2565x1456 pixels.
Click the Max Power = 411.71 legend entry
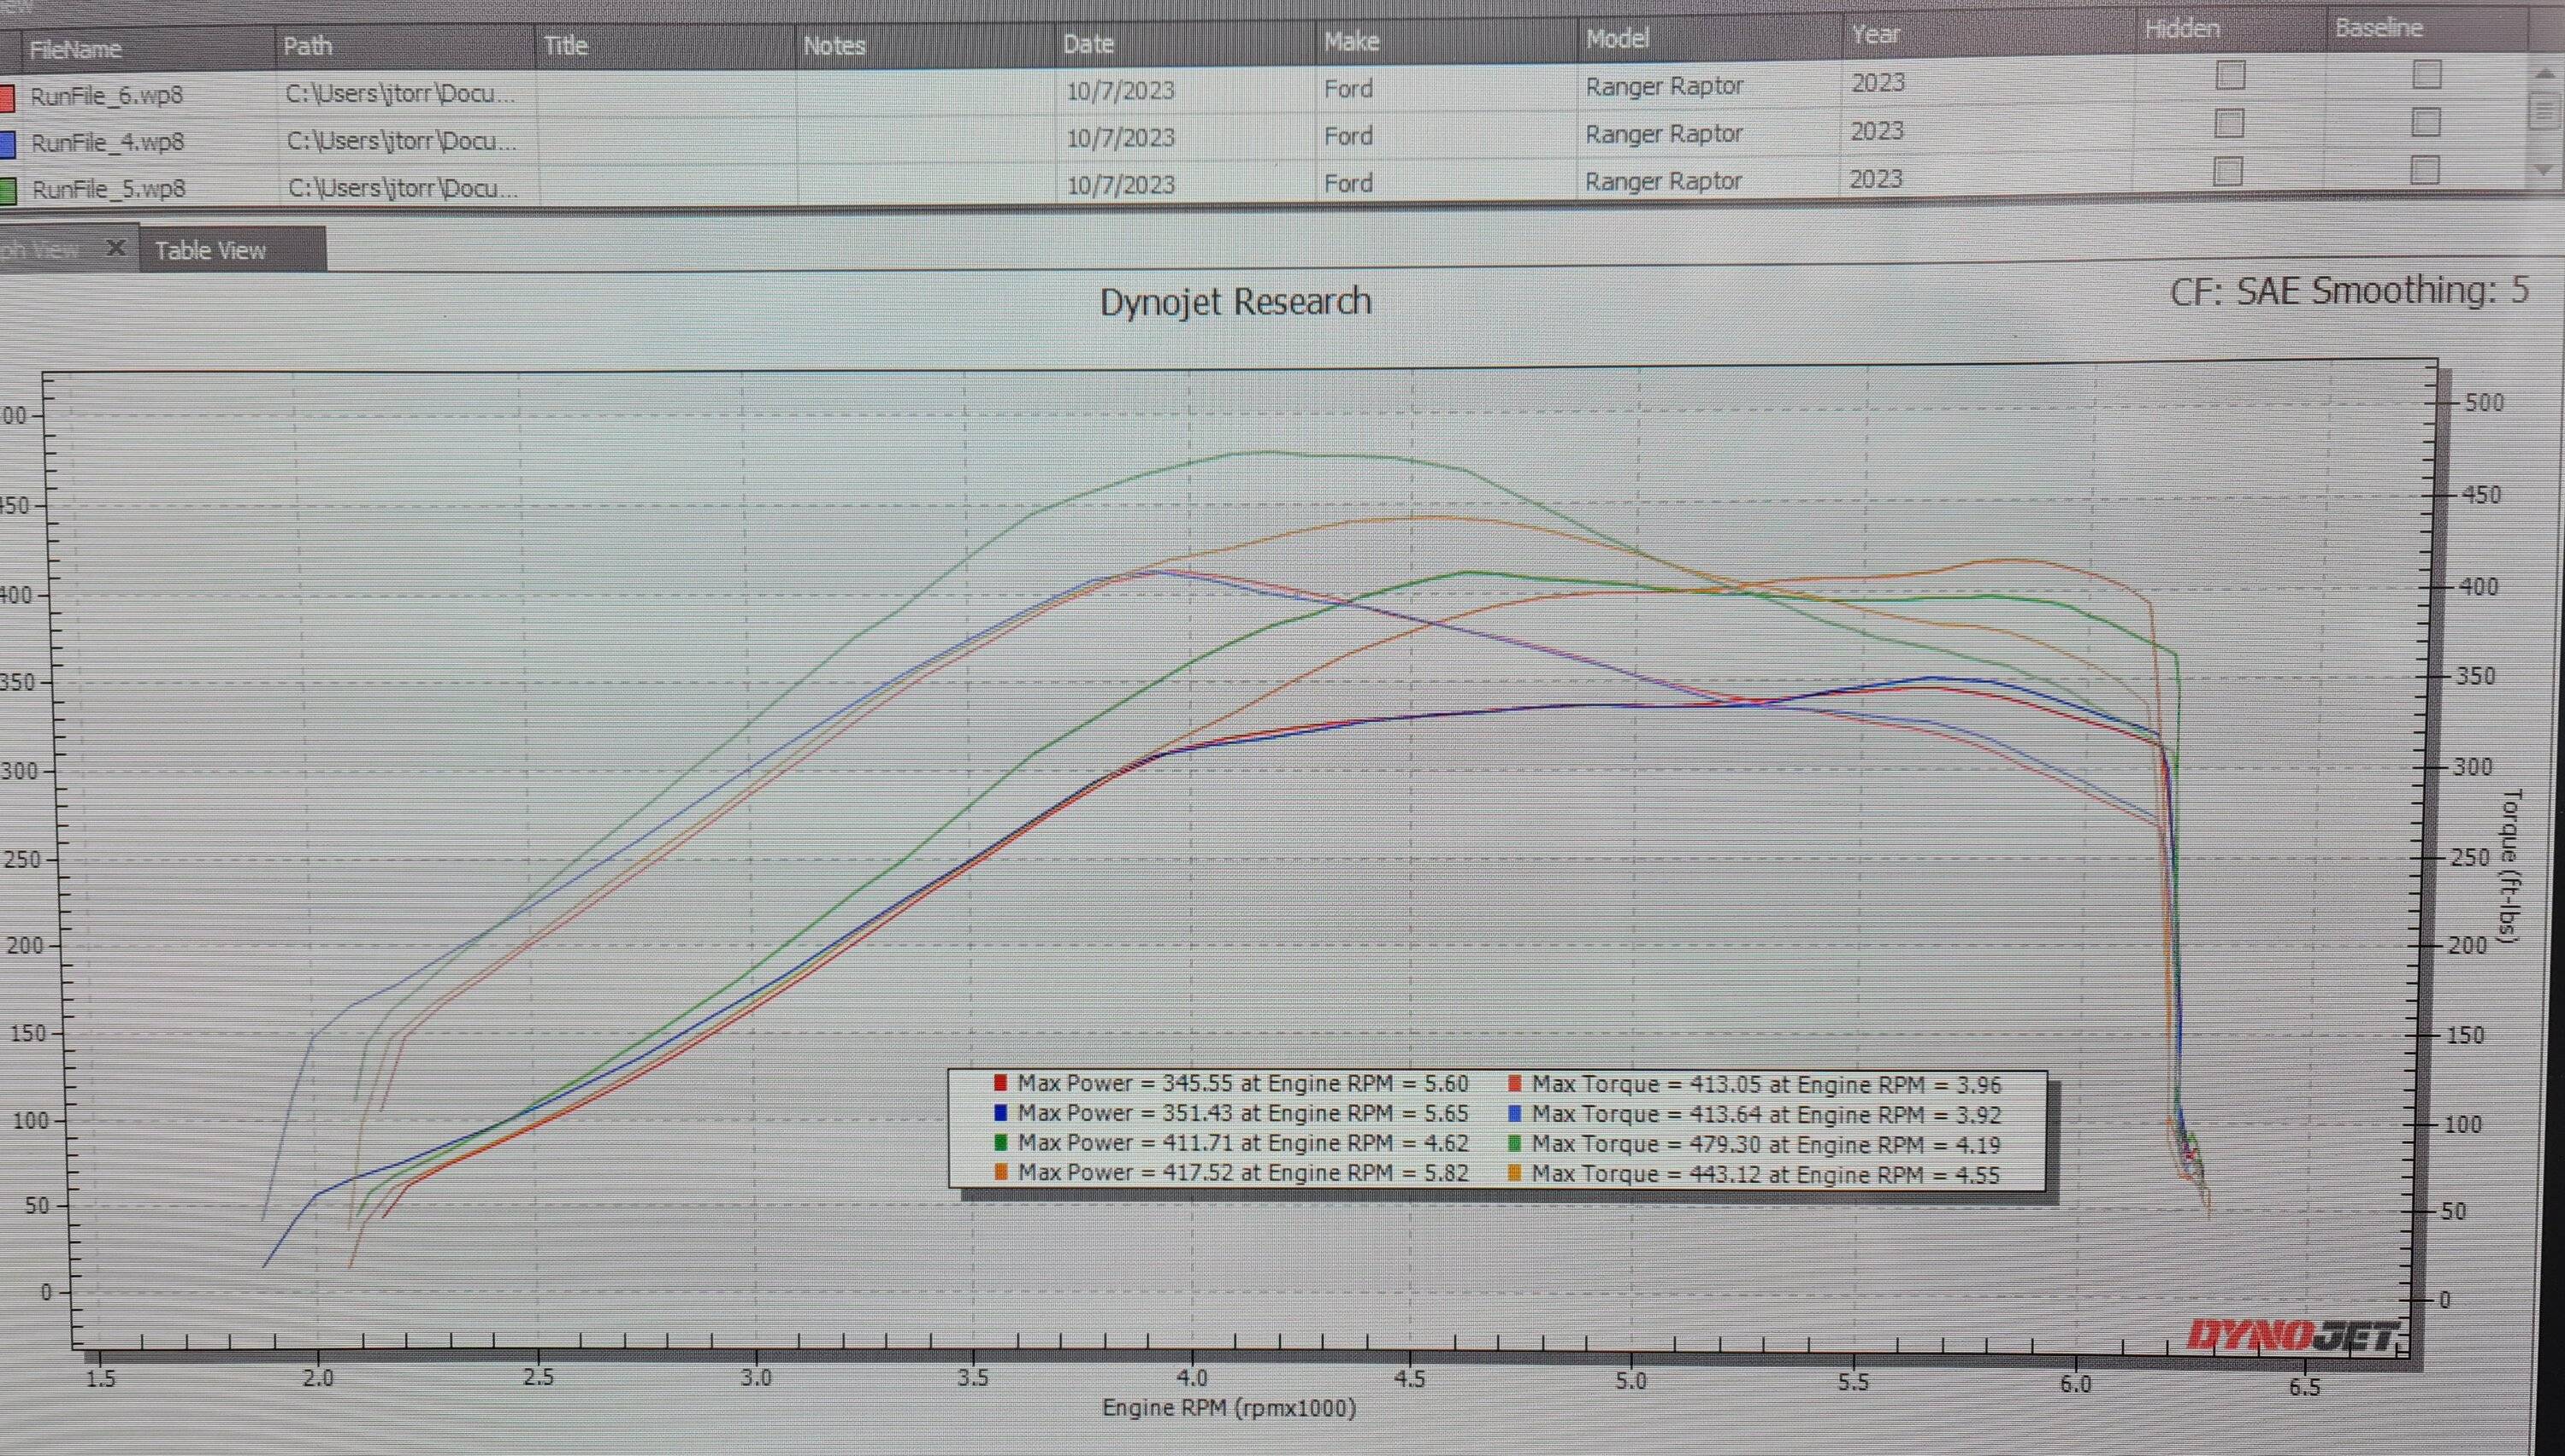point(1231,1143)
